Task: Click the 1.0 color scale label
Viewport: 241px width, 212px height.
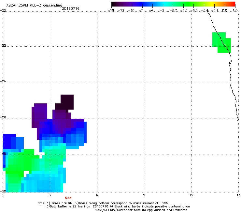Action: pyautogui.click(x=235, y=10)
